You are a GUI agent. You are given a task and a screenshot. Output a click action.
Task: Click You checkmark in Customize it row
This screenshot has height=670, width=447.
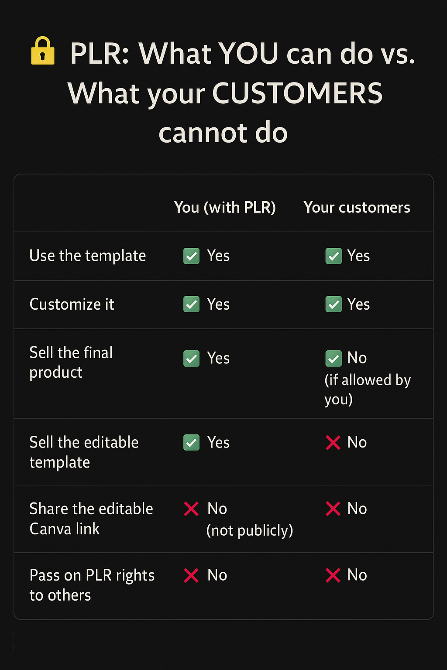[x=191, y=304]
